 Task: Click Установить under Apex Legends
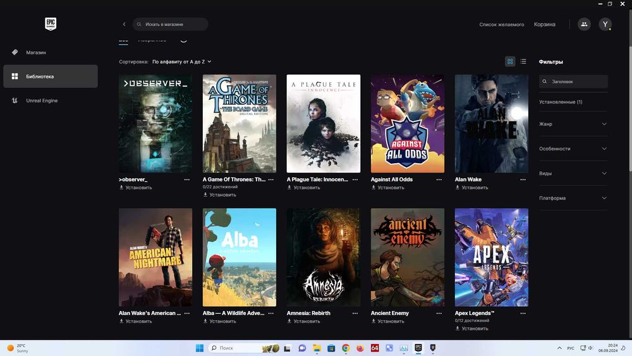point(471,329)
